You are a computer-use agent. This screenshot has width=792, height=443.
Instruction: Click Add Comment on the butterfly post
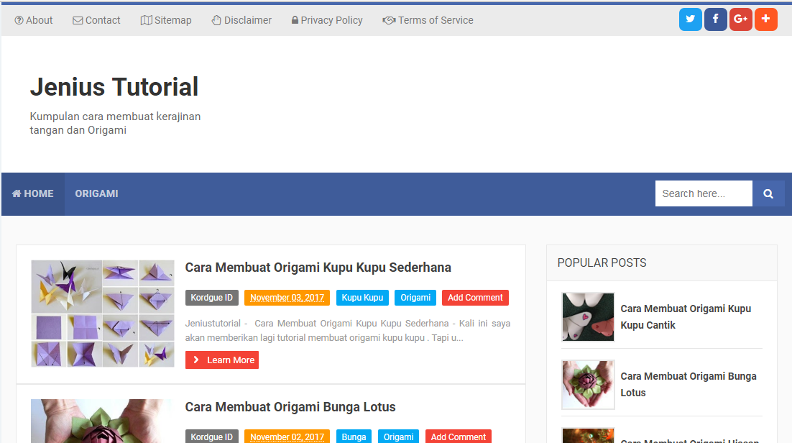pyautogui.click(x=475, y=298)
